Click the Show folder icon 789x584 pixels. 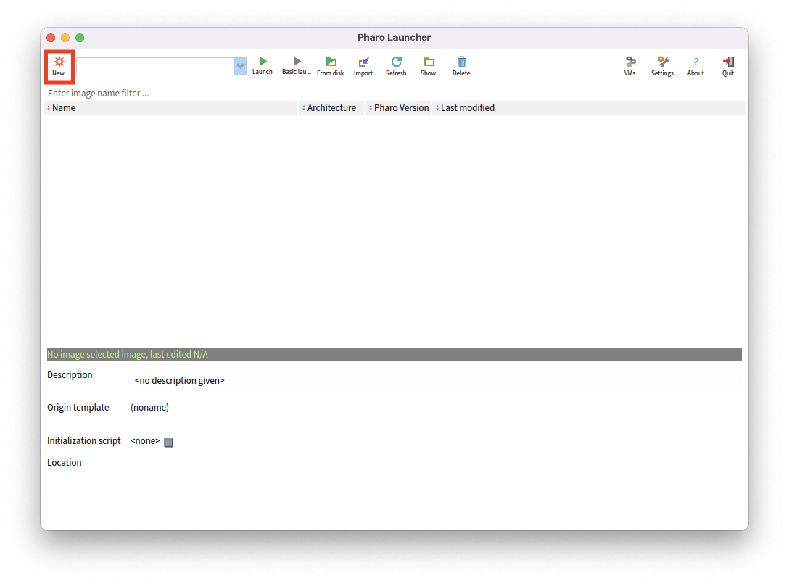click(x=429, y=62)
